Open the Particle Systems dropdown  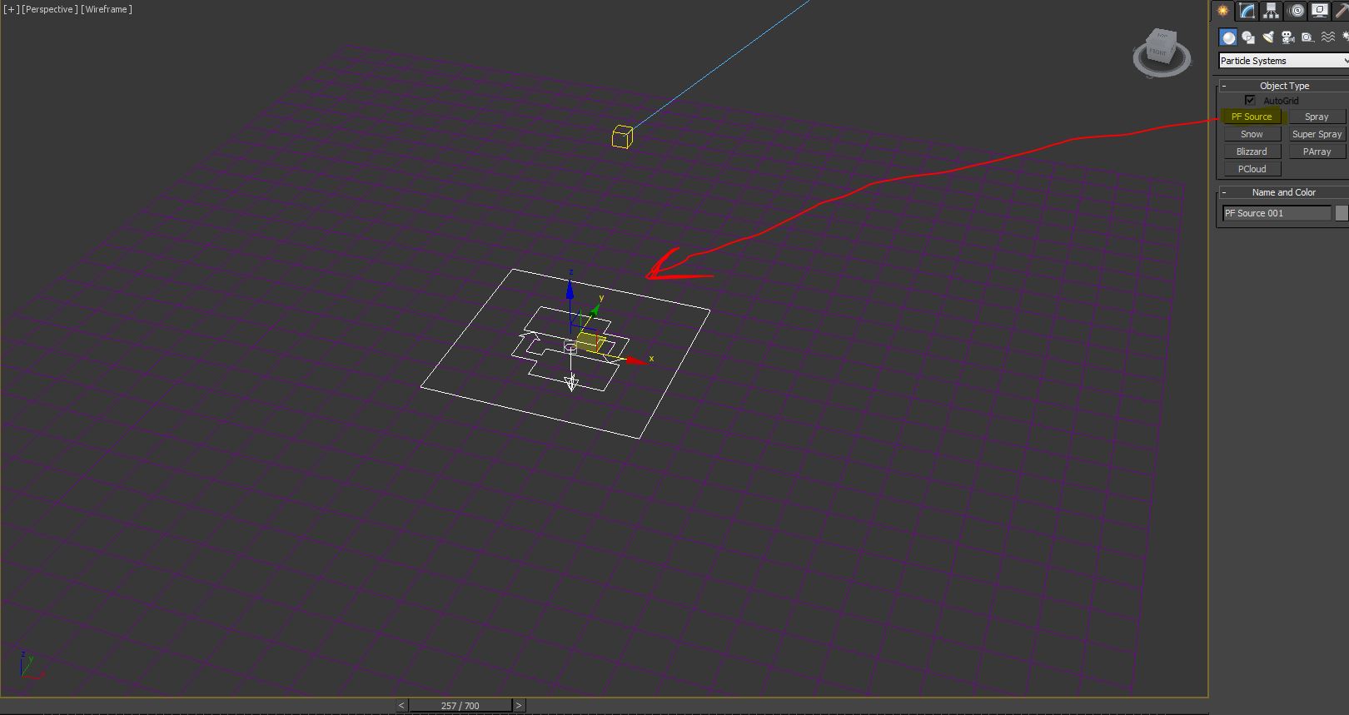[x=1282, y=61]
